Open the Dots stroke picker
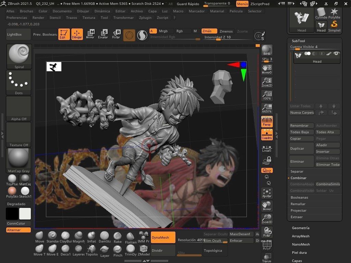351x263 pixels. (19, 83)
